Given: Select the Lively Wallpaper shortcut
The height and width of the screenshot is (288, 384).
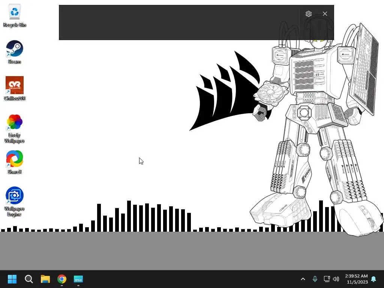Looking at the screenshot, I should 15,128.
